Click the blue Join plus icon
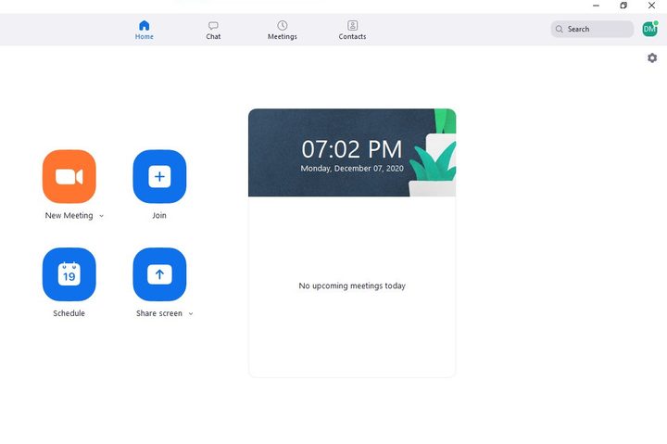667x444 pixels. click(159, 176)
